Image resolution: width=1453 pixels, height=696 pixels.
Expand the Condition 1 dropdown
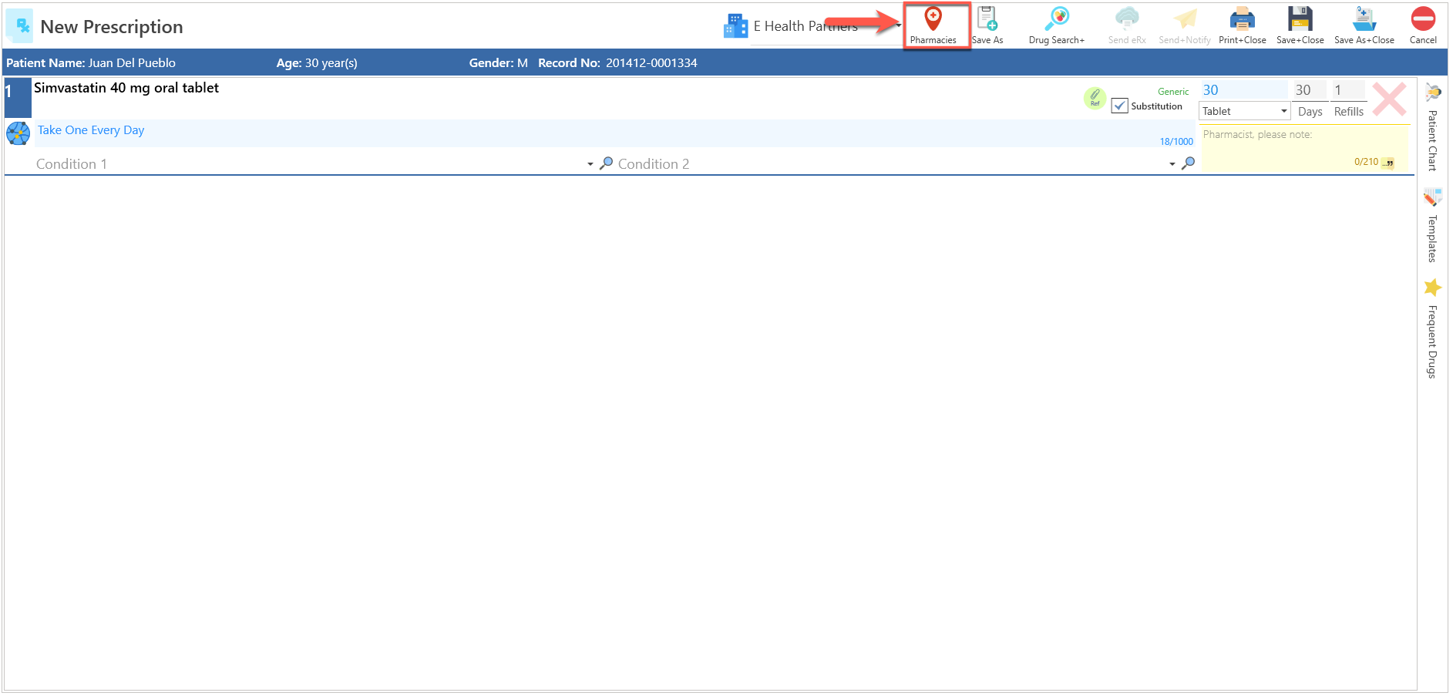[590, 164]
